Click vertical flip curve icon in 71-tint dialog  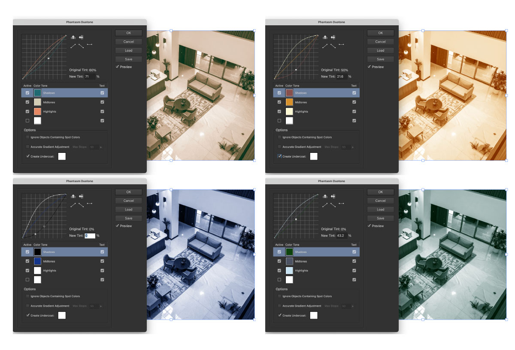tap(73, 37)
